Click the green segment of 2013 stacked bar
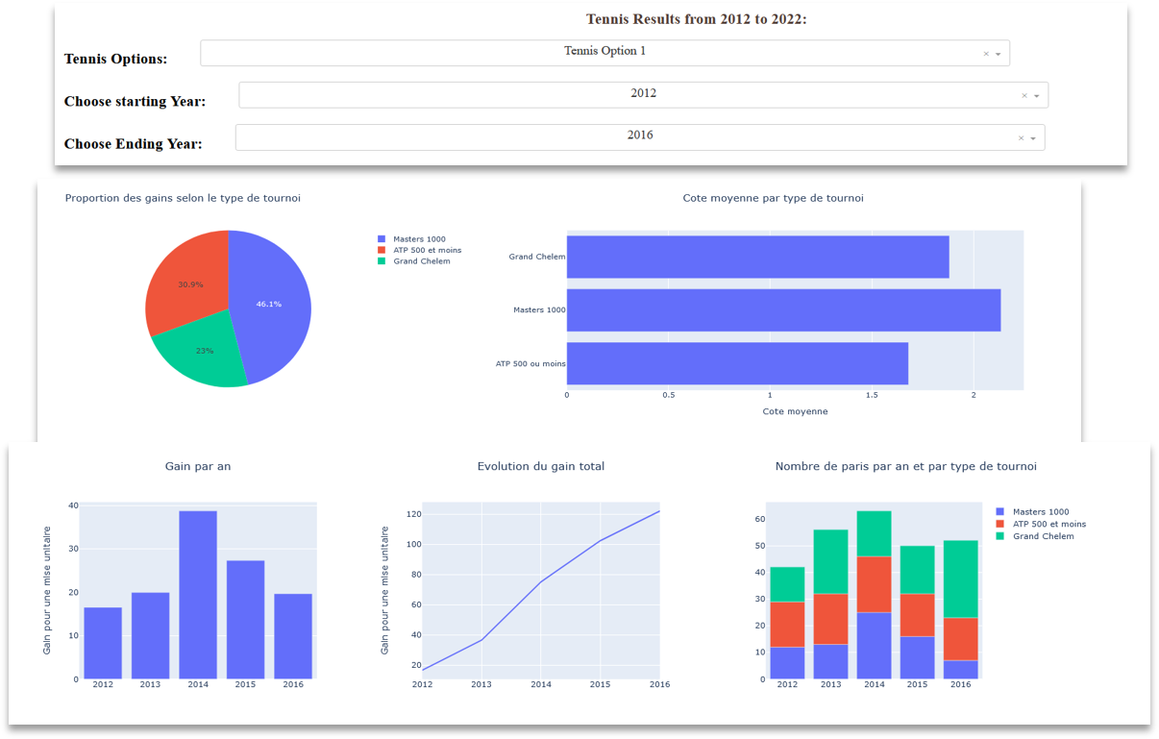Screen dimensions: 1159x739 click(x=830, y=561)
